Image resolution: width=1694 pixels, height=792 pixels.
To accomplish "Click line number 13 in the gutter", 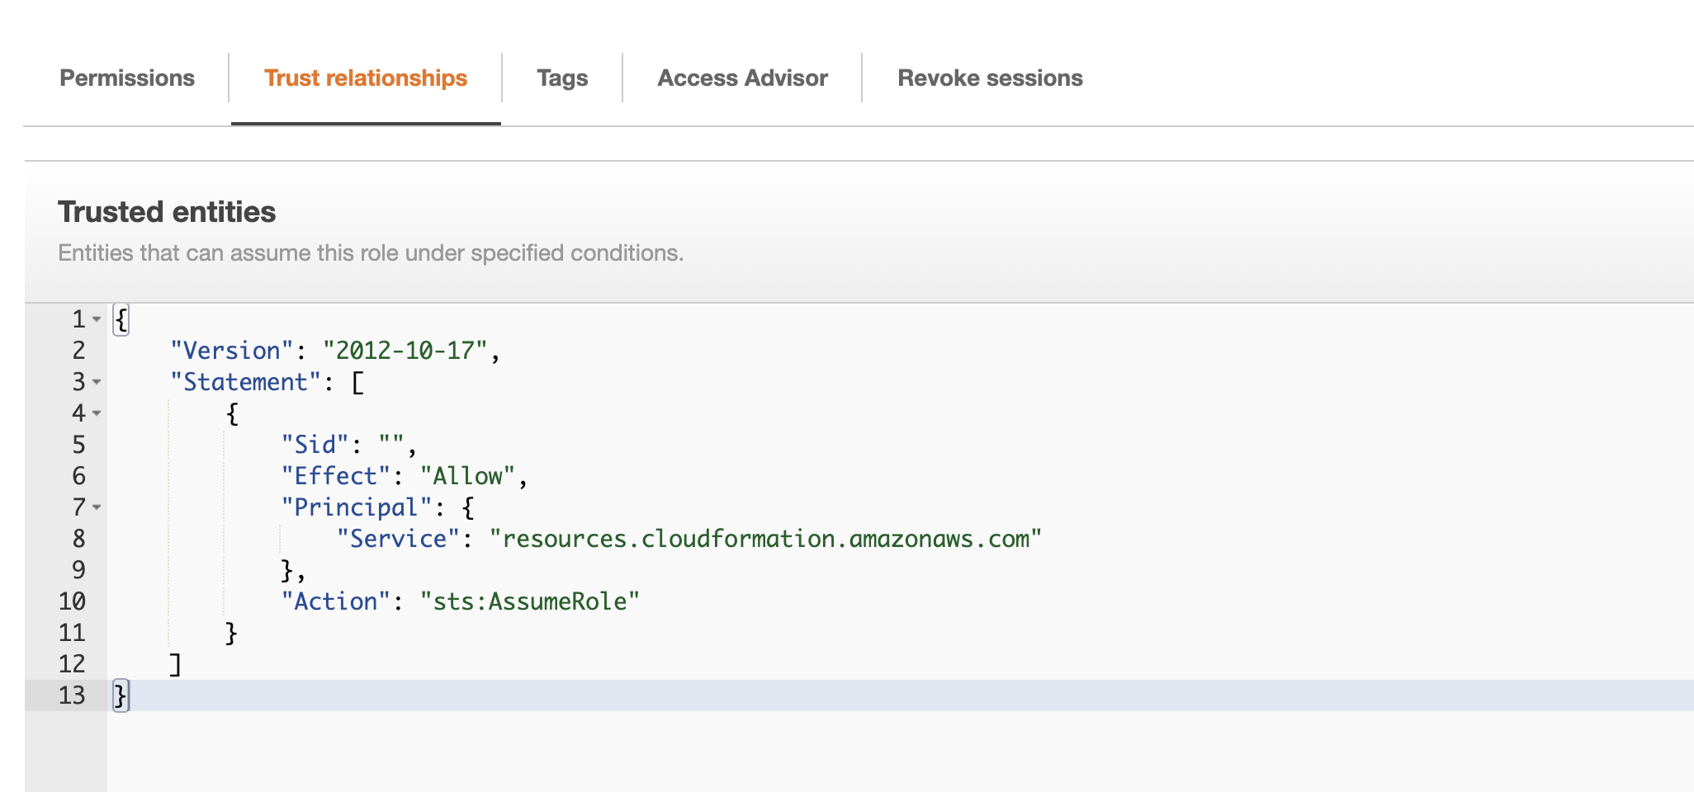I will 72,695.
